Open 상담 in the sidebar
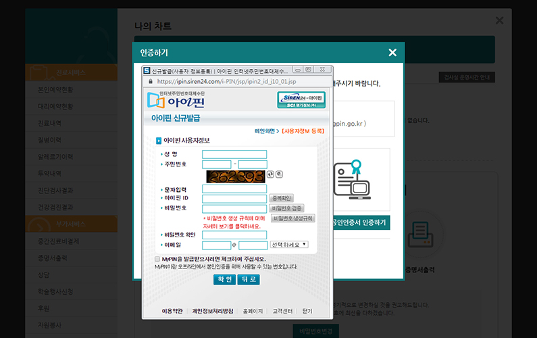The width and height of the screenshot is (537, 338). pyautogui.click(x=71, y=274)
